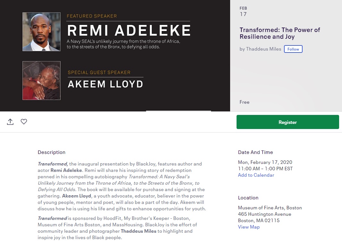Click the Add to Calendar link

pos(256,175)
